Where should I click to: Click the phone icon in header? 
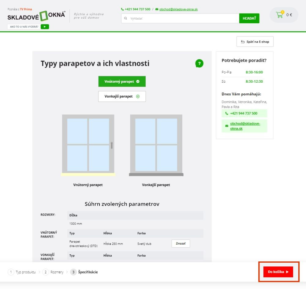[122, 9]
